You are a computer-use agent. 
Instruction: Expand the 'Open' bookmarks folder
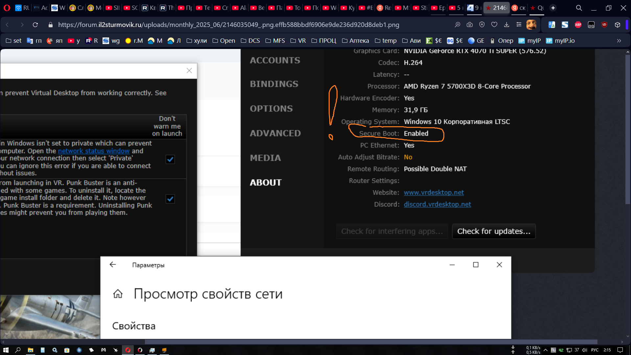tap(224, 41)
